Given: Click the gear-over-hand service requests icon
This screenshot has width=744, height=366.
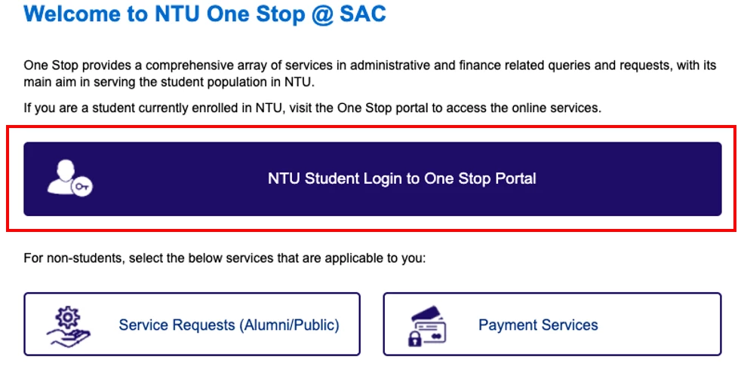Looking at the screenshot, I should tap(69, 325).
